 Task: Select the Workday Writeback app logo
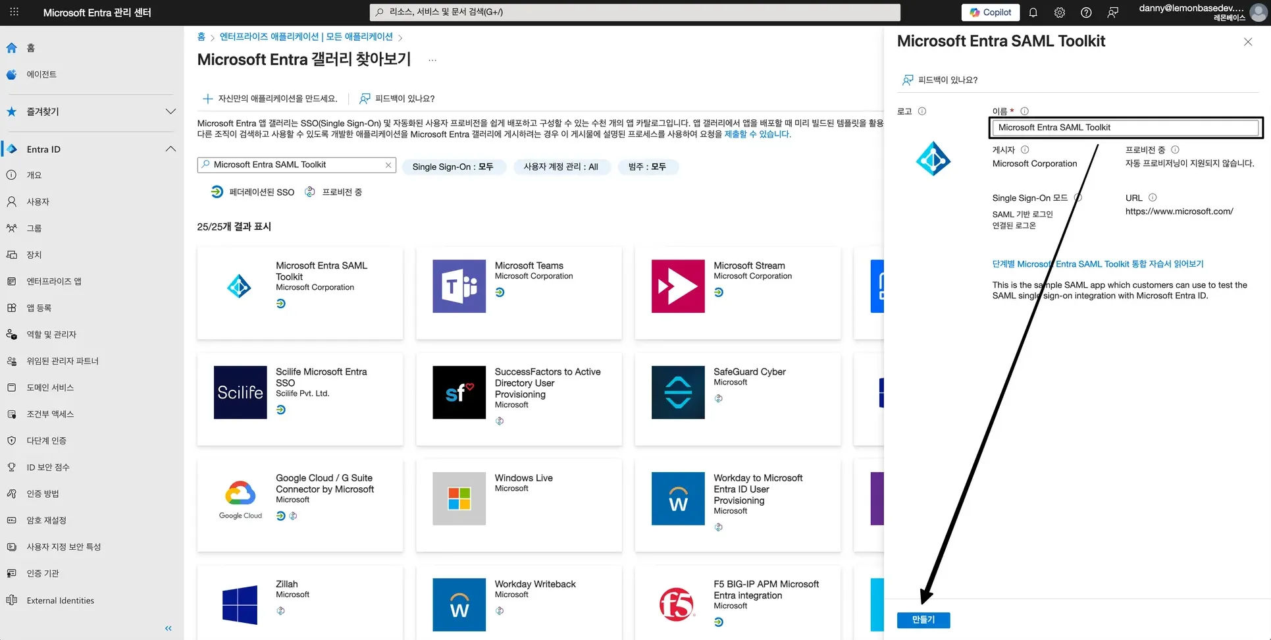point(459,604)
